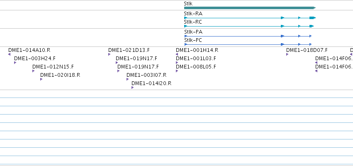This screenshot has height=166, width=353.
Task: Click the Stlk-PA feature line
Action: point(248,36)
